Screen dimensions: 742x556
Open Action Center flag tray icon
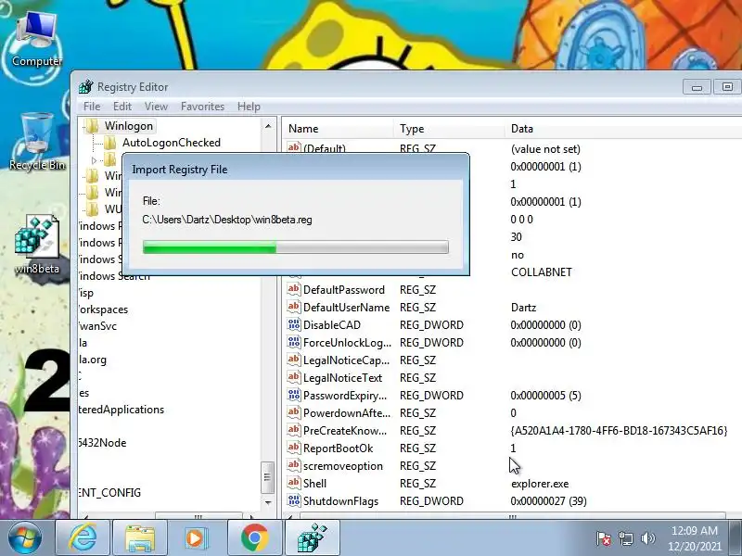(604, 538)
